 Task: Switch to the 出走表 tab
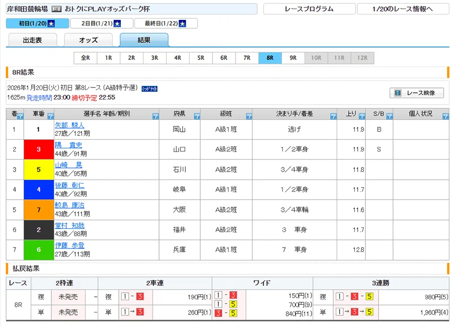[x=33, y=40]
